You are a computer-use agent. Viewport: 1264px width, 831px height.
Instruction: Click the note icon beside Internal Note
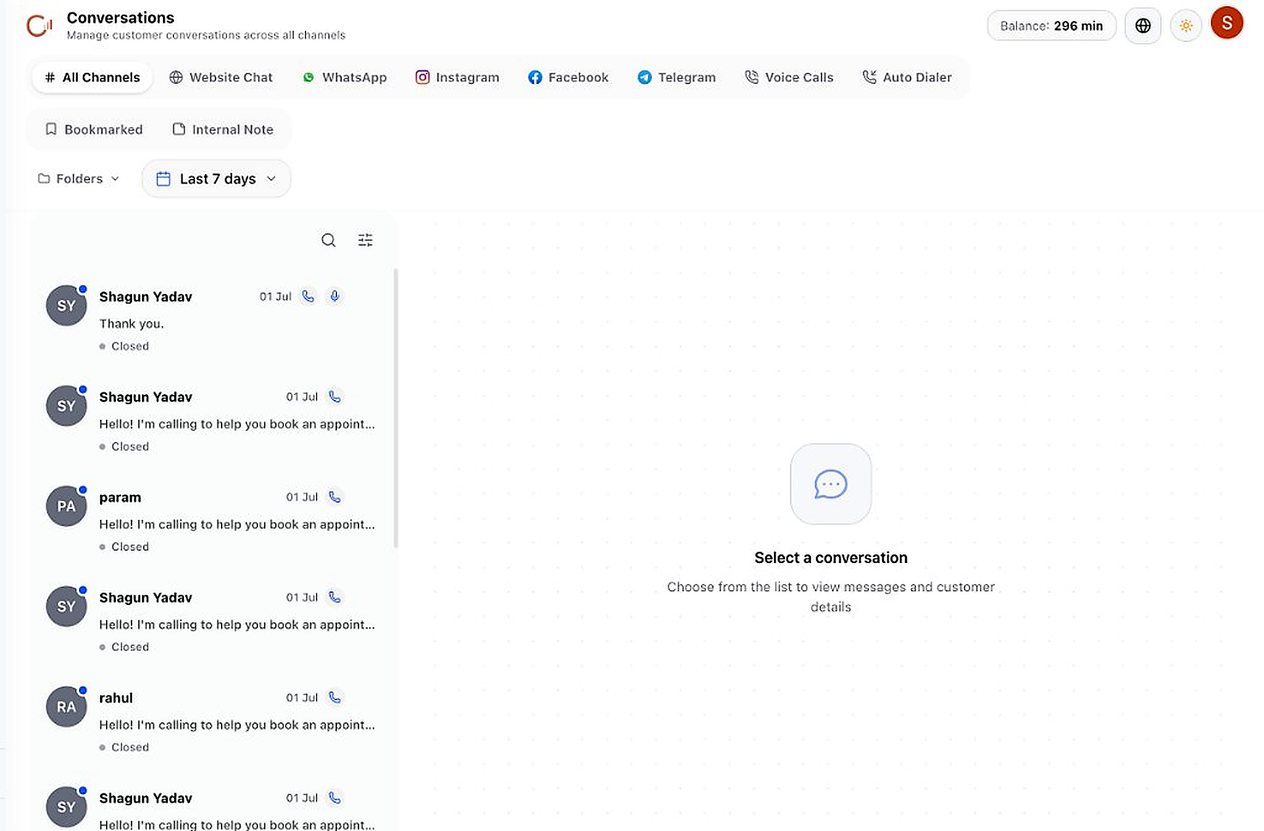point(179,129)
